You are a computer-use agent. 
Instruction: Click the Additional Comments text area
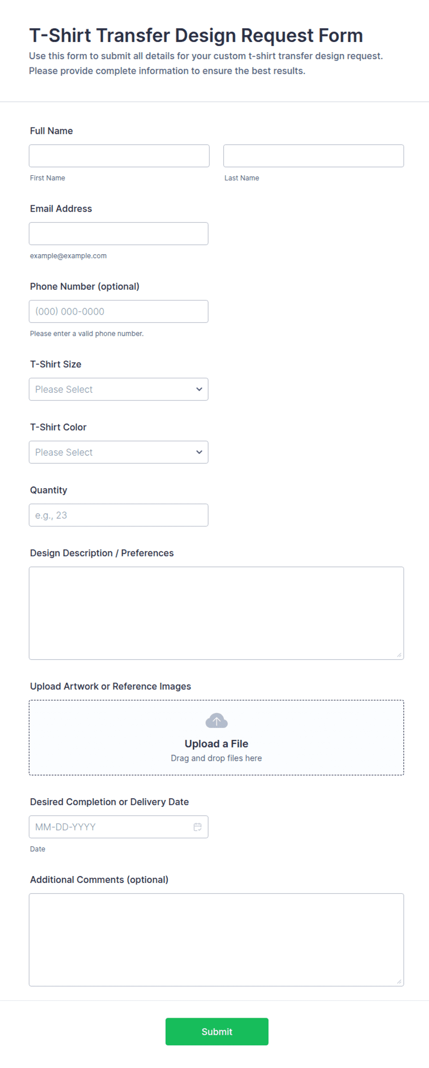pos(216,940)
